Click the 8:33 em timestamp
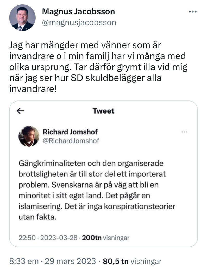This screenshot has width=207, height=267. pos(24,261)
